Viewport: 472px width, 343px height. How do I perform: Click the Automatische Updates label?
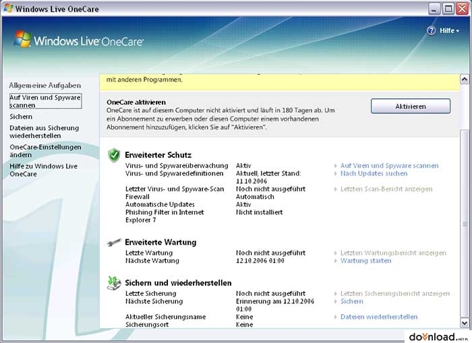[x=160, y=205]
